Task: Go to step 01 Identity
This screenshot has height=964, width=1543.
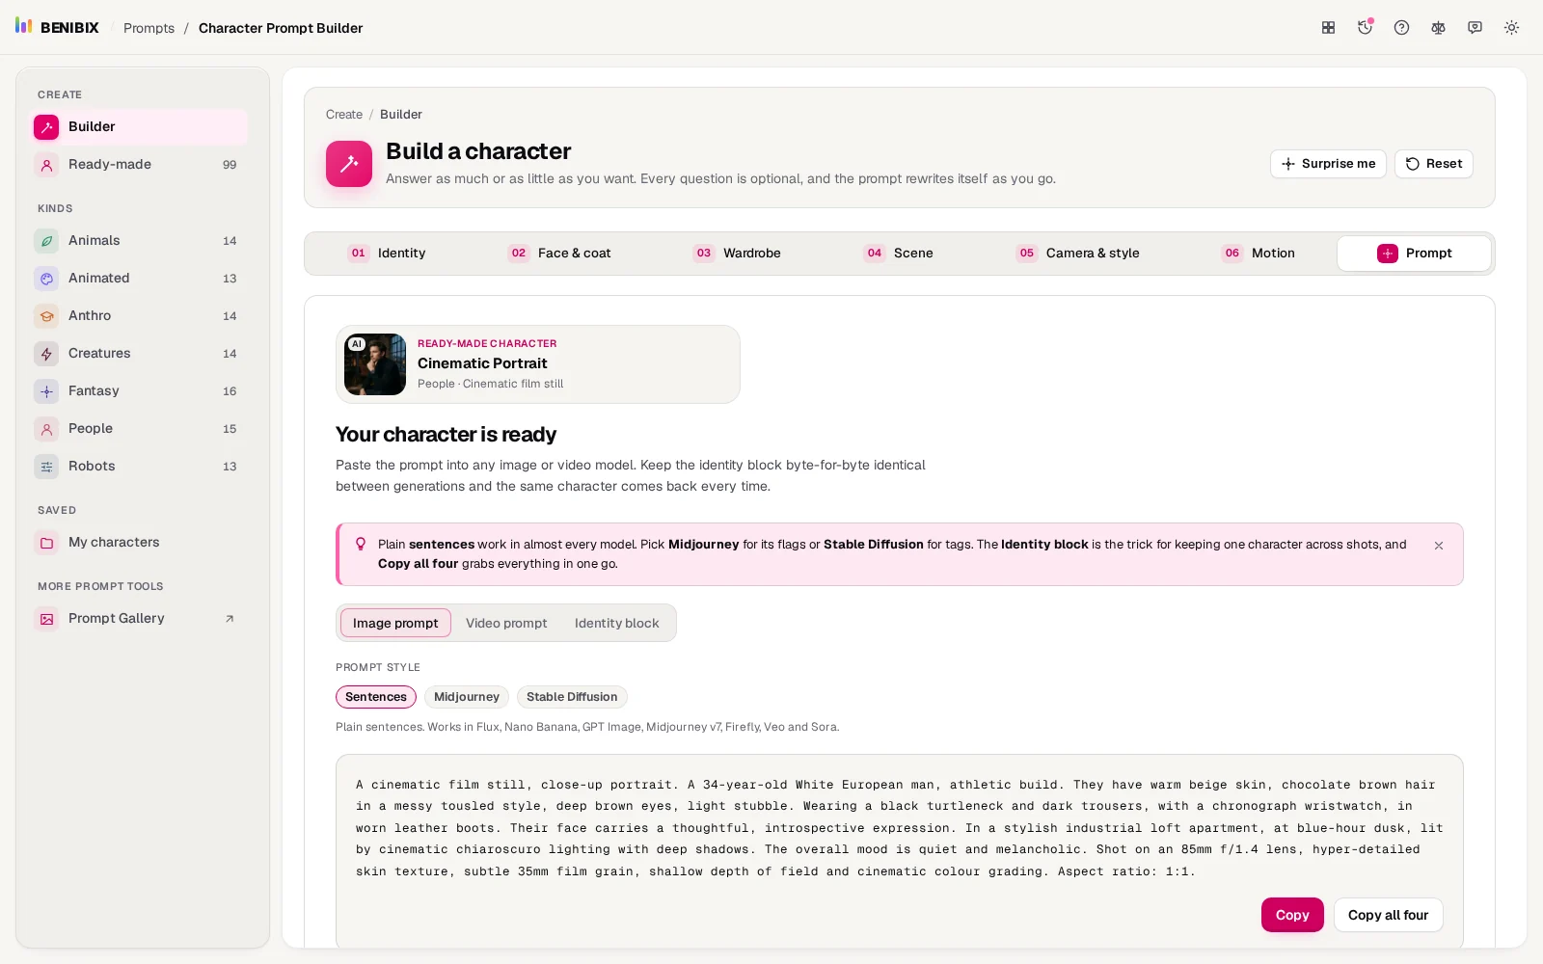Action: click(x=387, y=254)
